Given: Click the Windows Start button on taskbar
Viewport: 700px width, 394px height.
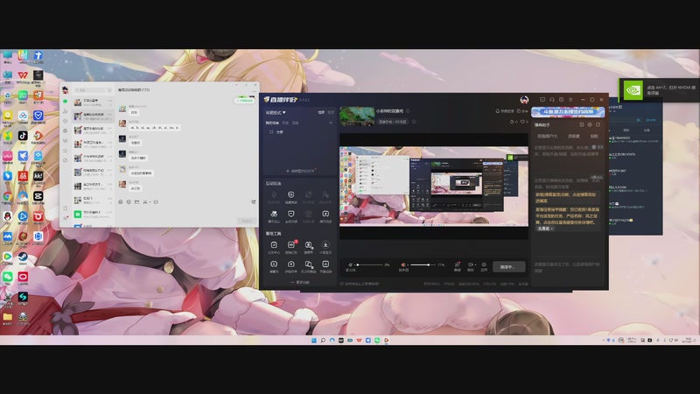Looking at the screenshot, I should pos(314,341).
